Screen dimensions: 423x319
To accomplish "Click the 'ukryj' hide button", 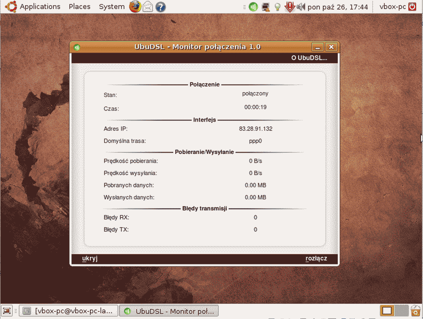I will pyautogui.click(x=90, y=258).
